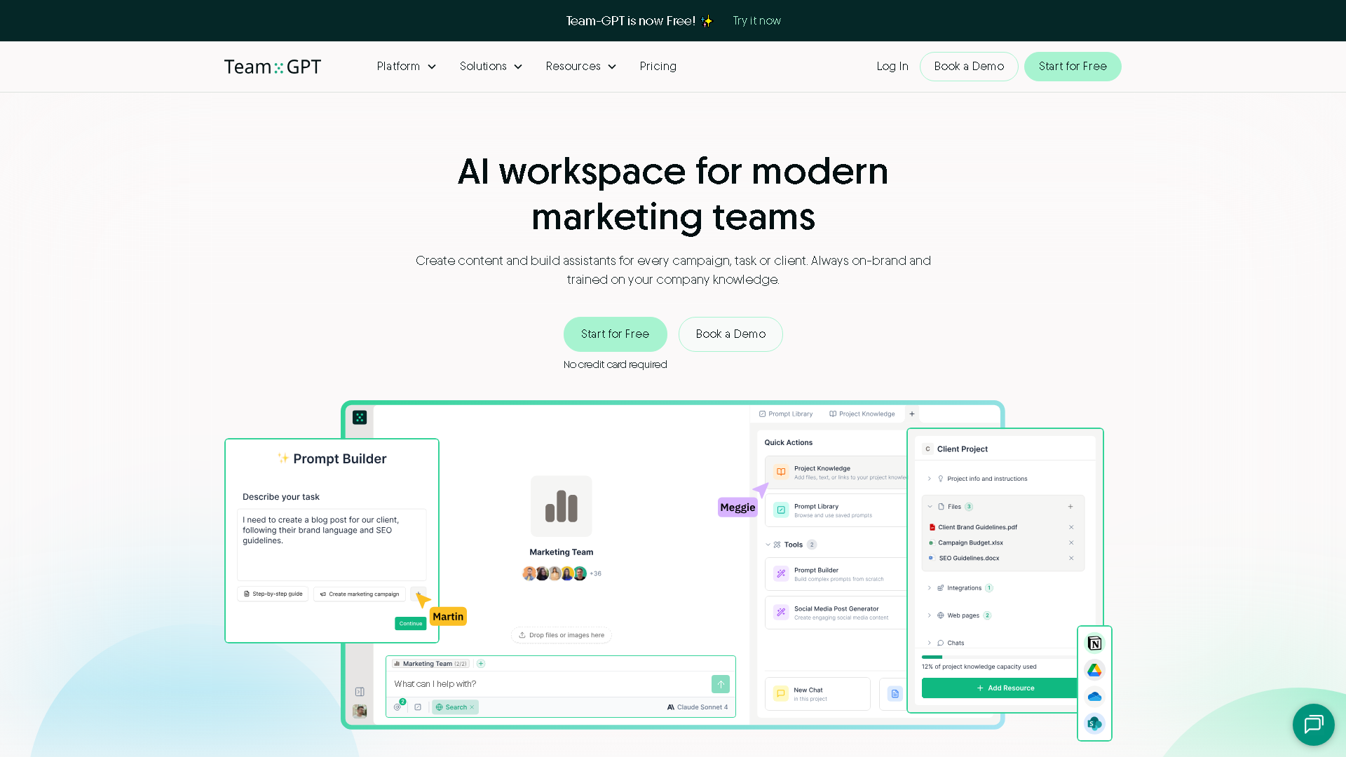
Task: Click the OneDrive integration icon
Action: click(x=1094, y=696)
